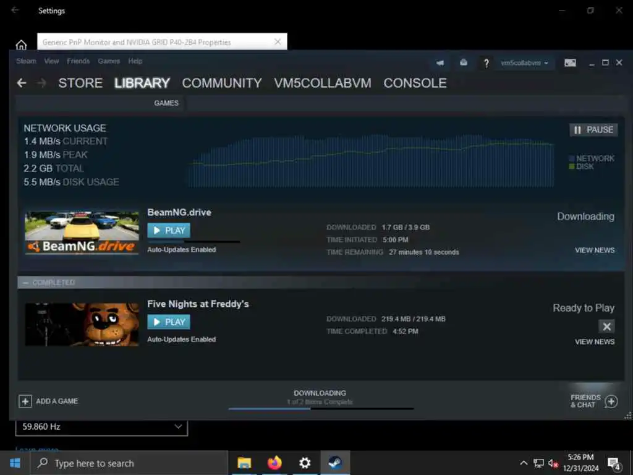View news for BeamNG.drive
Image resolution: width=633 pixels, height=475 pixels.
595,250
